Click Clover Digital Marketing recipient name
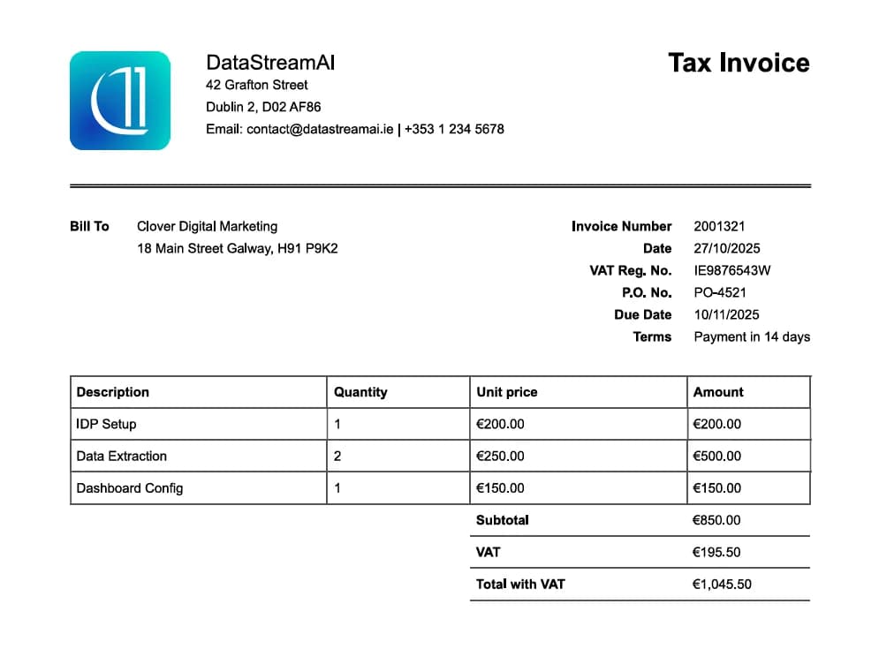879x672 pixels. tap(207, 226)
